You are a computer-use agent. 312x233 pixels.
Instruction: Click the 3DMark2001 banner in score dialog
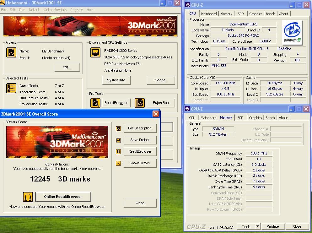(57, 142)
